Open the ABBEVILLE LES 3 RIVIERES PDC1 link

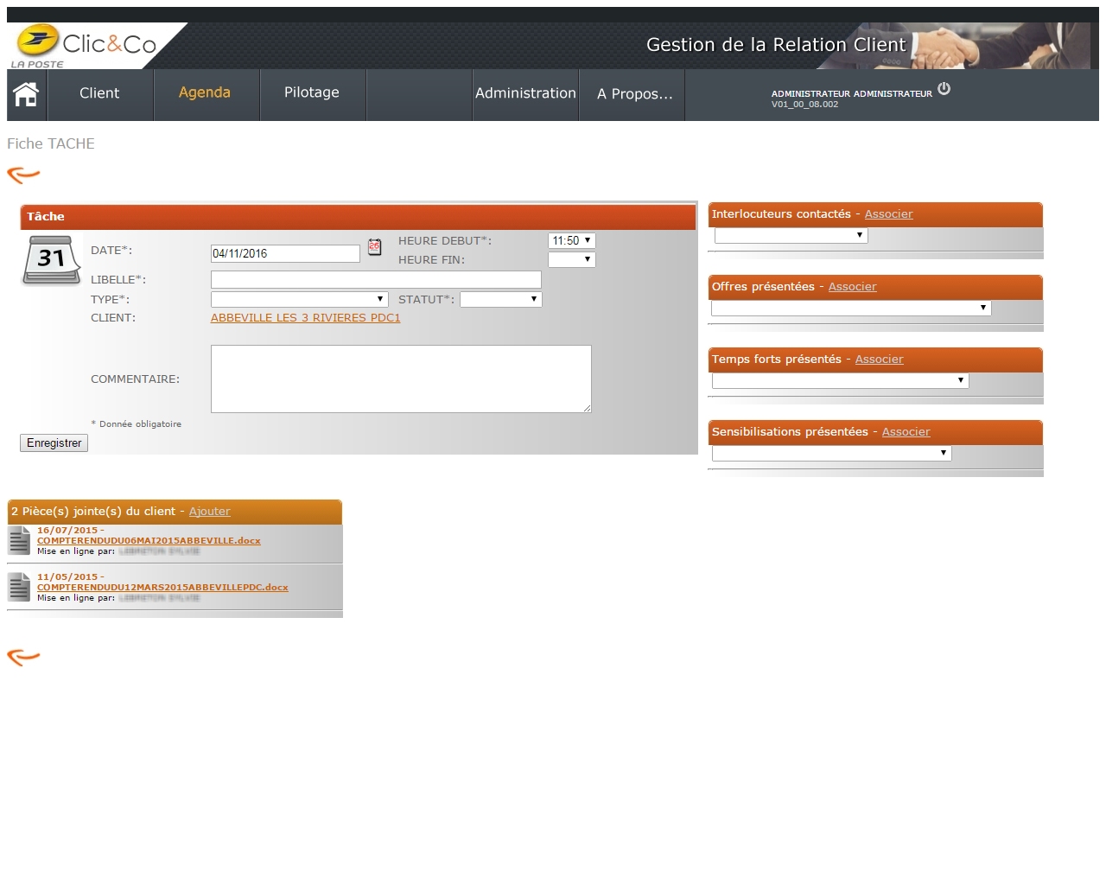click(x=305, y=318)
